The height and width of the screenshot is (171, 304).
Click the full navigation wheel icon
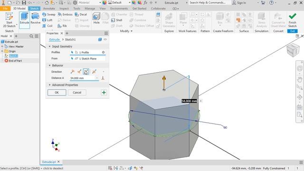coord(300,68)
